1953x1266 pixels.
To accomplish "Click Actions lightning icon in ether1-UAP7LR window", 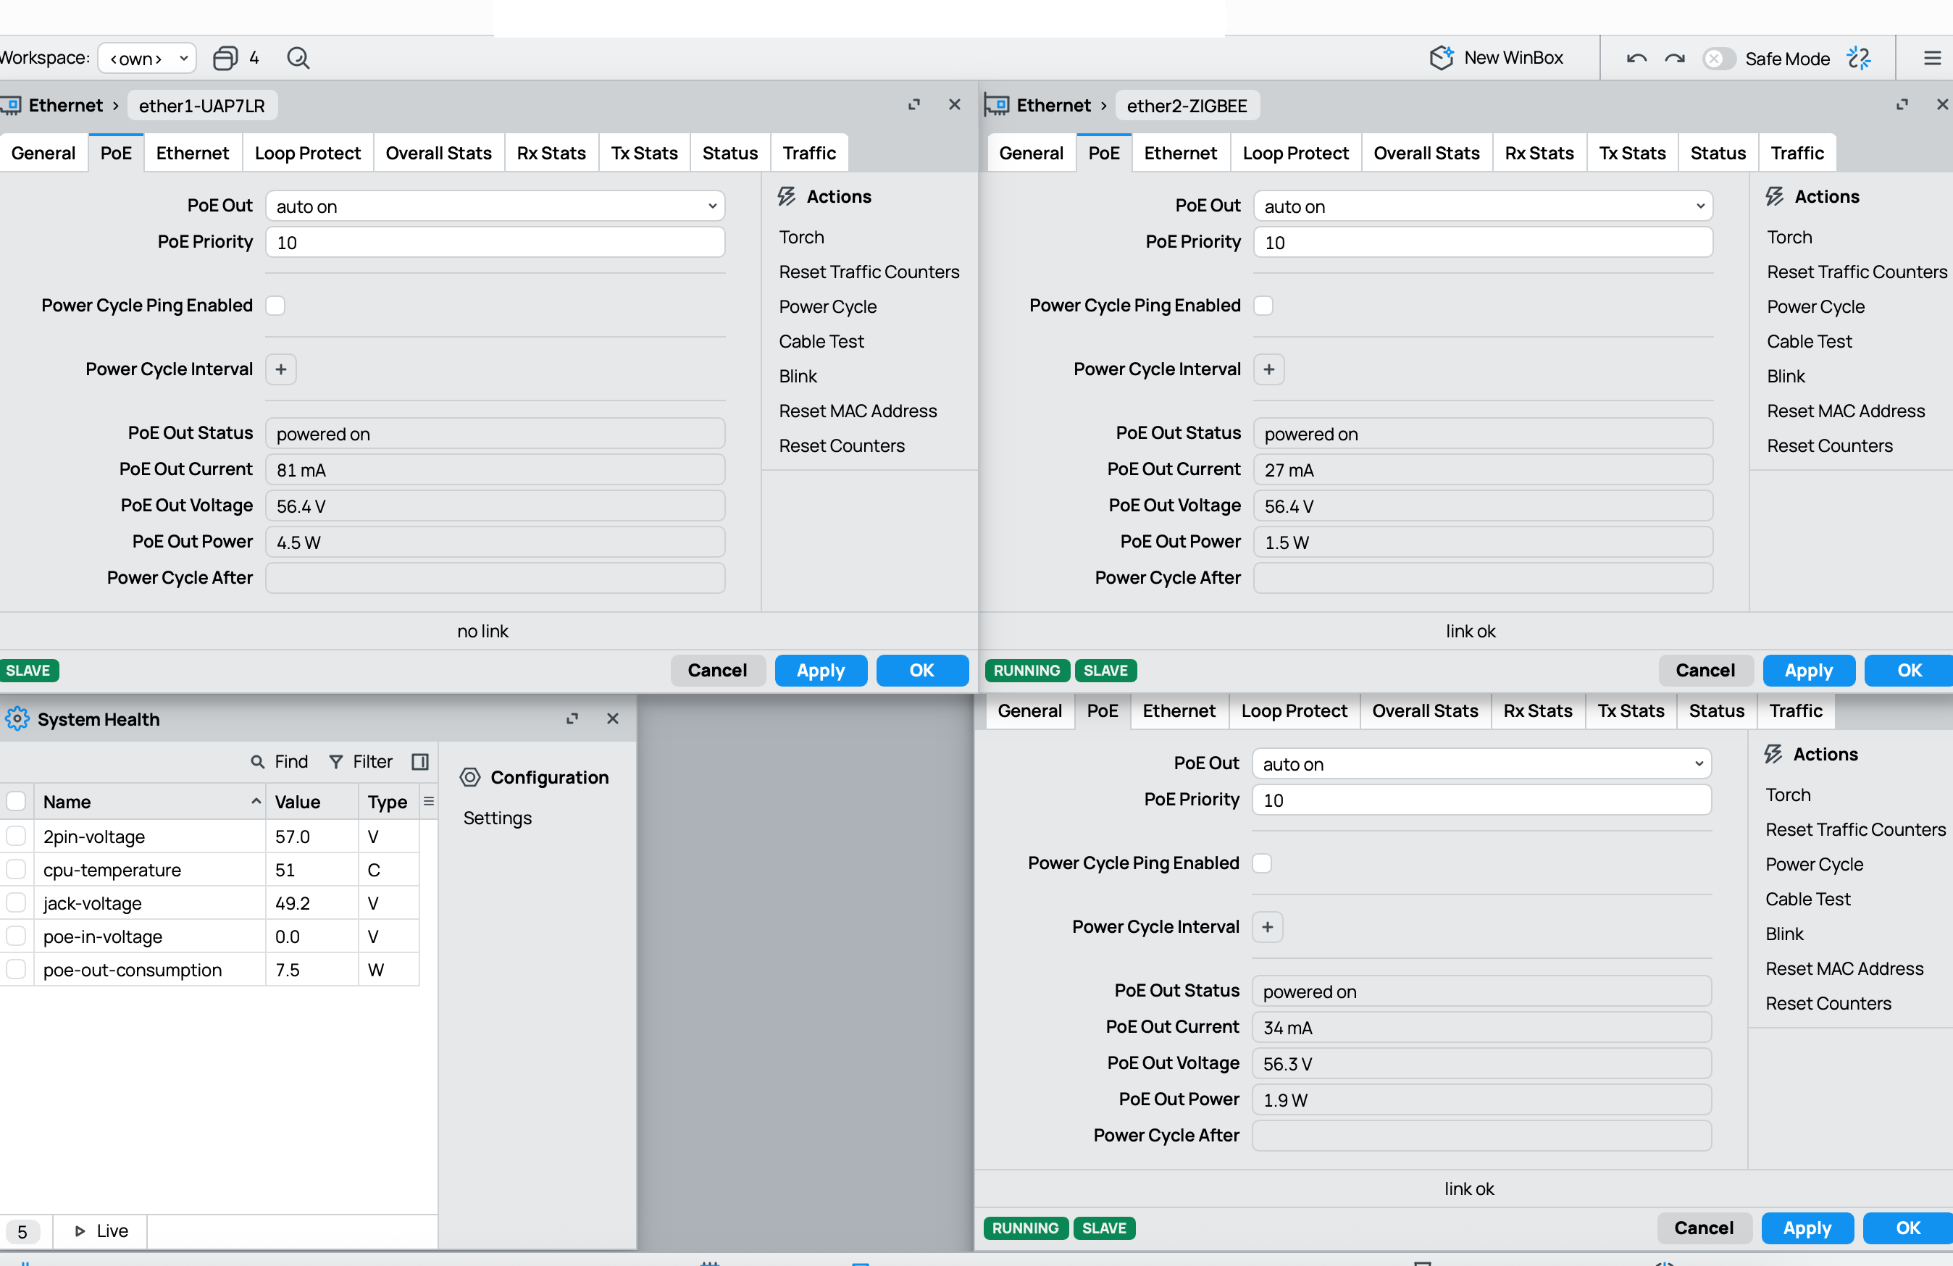I will click(787, 196).
